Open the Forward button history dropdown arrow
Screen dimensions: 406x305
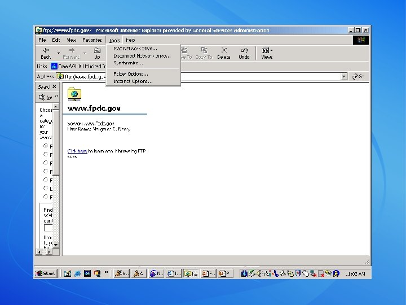(85, 53)
